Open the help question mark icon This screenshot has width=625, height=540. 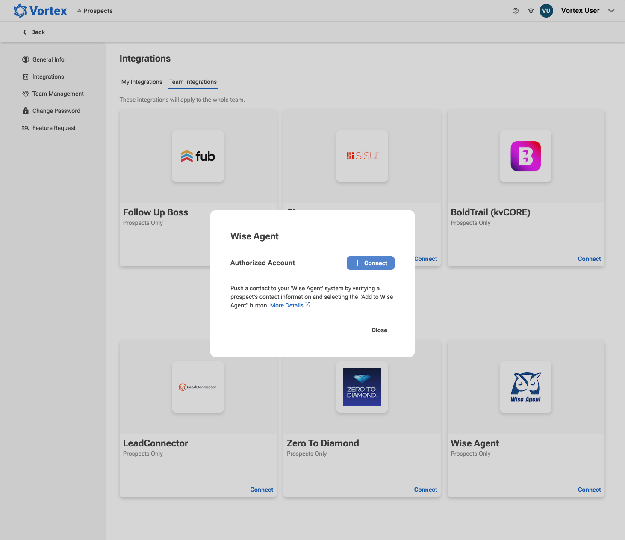516,11
